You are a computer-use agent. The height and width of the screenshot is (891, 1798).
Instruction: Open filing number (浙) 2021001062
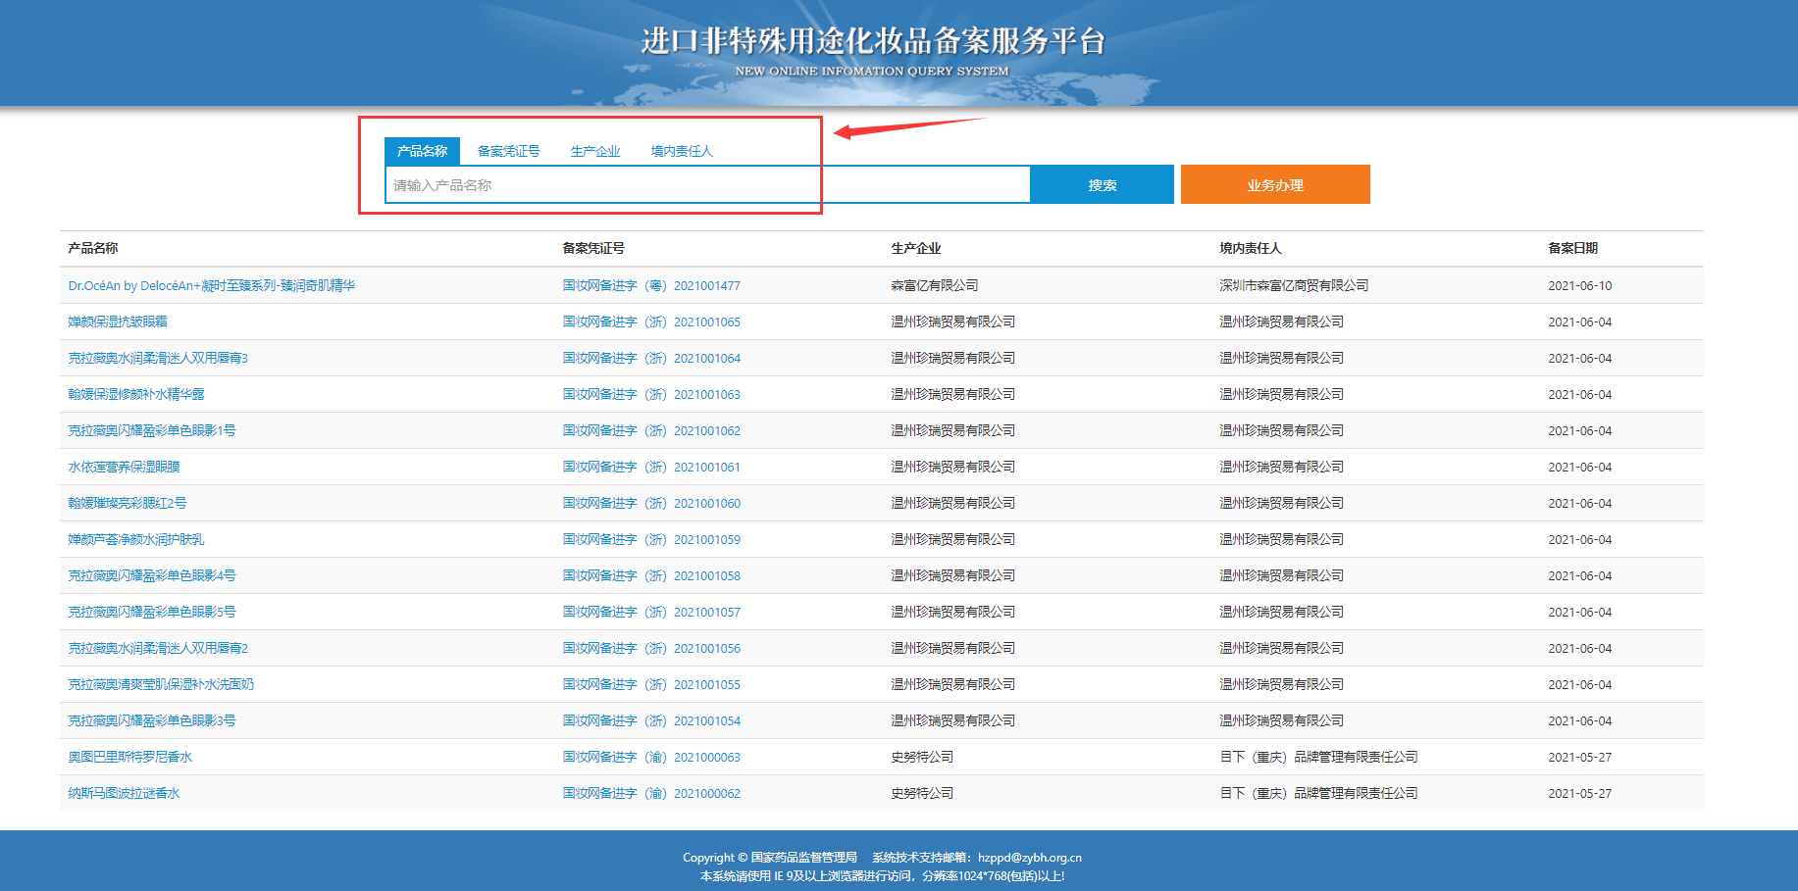coord(651,430)
